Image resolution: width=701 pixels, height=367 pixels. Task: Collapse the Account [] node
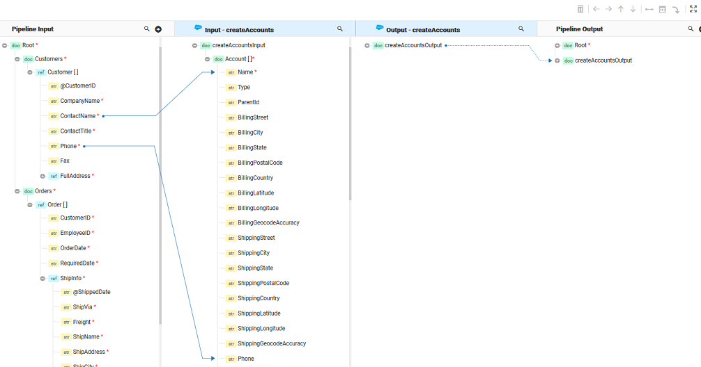208,59
